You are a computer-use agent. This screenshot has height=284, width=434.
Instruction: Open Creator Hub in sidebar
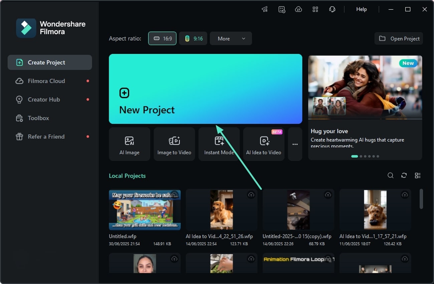point(50,99)
